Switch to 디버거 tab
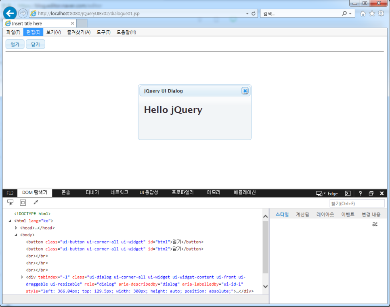The width and height of the screenshot is (390, 307). click(x=92, y=193)
